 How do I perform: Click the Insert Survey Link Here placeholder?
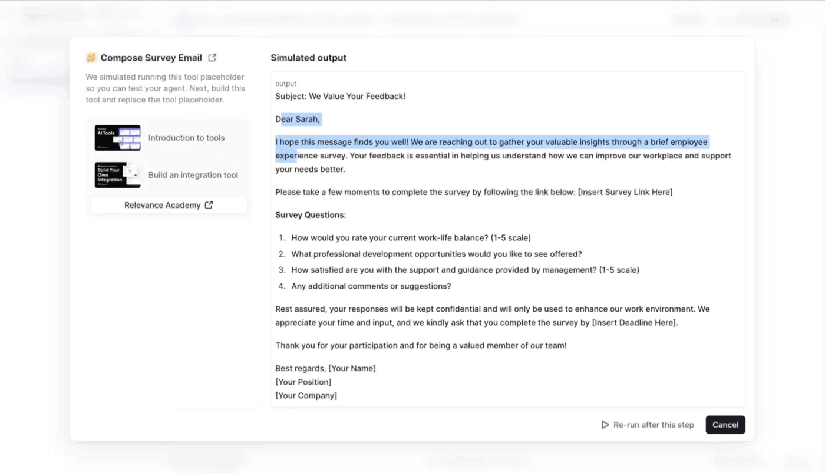625,192
